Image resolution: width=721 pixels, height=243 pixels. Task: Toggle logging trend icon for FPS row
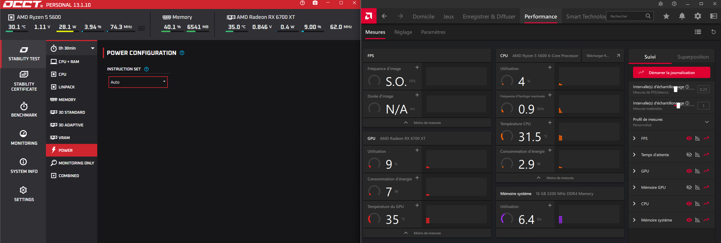point(706,139)
